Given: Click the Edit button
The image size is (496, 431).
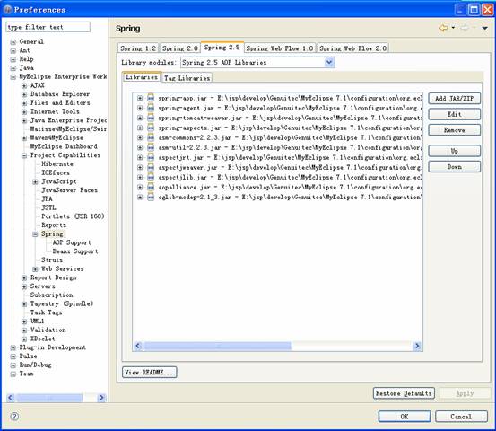Looking at the screenshot, I should [454, 114].
